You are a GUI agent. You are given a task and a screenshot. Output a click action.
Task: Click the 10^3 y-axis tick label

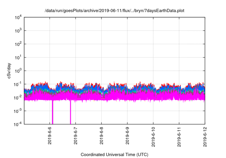[18, 31]
